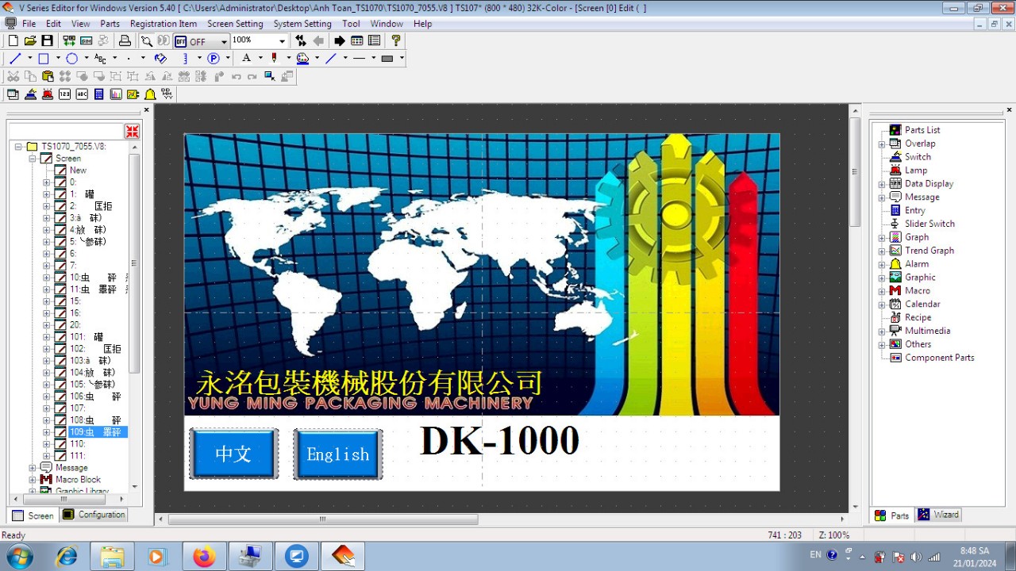Click the yellow Alarm bell toolbar icon
1016x571 pixels.
tap(150, 94)
